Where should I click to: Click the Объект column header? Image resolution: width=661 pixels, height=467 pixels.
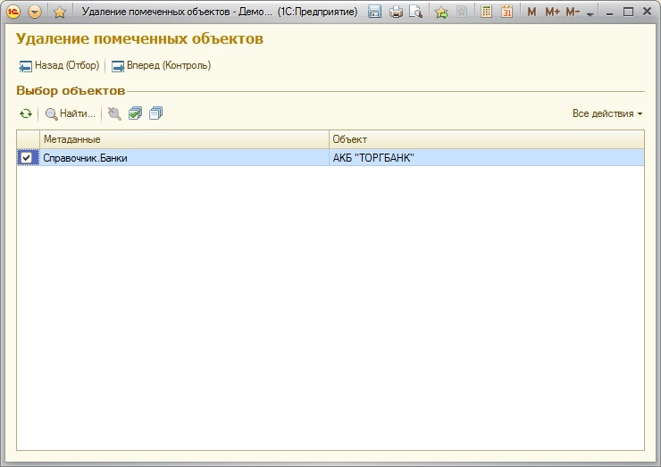tap(487, 139)
